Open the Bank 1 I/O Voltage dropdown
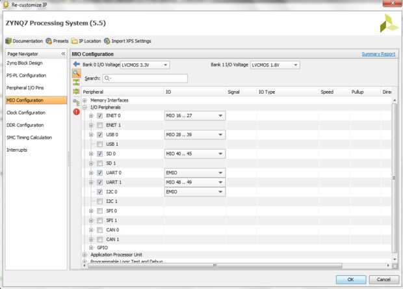This screenshot has height=289, width=403. 275,65
